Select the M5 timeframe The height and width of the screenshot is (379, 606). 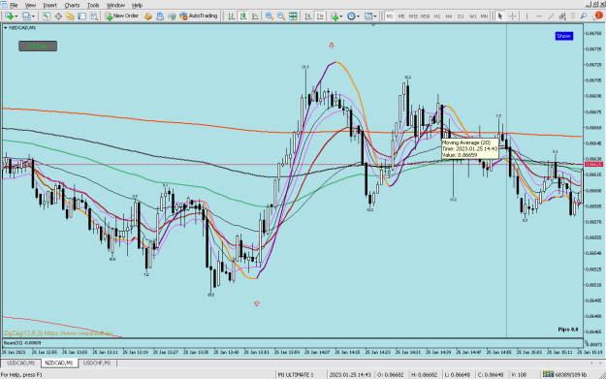click(401, 16)
